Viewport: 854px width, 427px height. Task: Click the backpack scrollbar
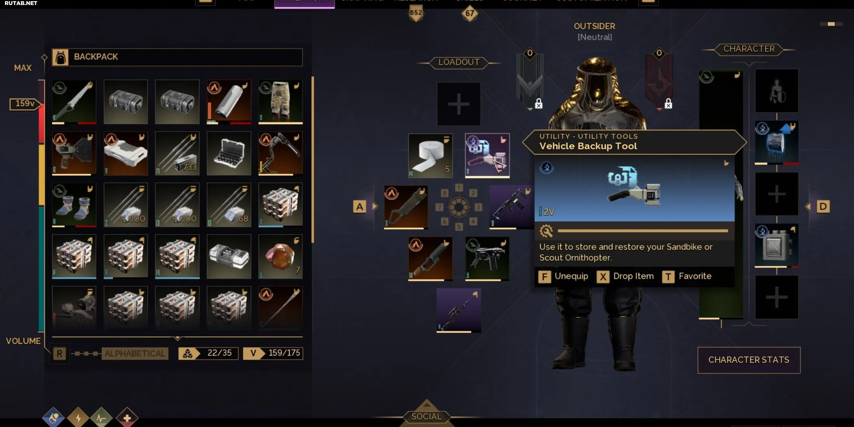[x=312, y=159]
